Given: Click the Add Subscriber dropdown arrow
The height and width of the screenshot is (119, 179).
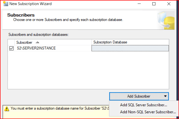Looking at the screenshot, I should [x=165, y=96].
